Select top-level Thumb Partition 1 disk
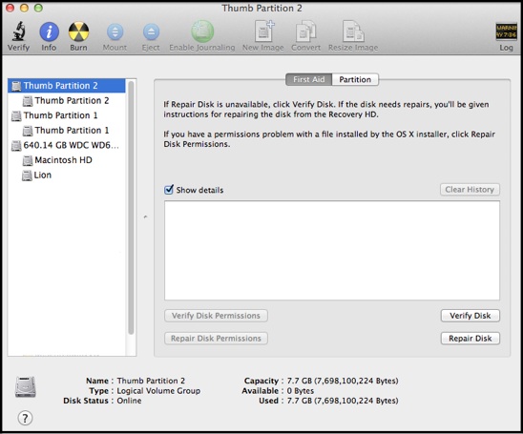Screen dimensions: 523x434 coord(67,115)
